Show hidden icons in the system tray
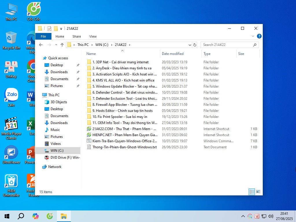Viewport: 296px width, 222px height. pyautogui.click(x=243, y=216)
